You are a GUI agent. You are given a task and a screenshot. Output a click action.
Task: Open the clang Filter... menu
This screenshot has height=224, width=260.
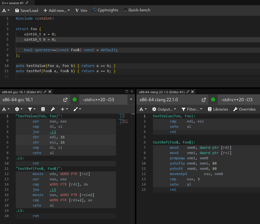point(192,109)
